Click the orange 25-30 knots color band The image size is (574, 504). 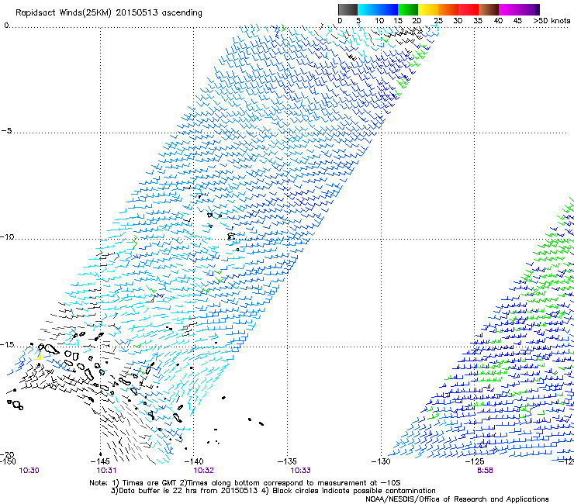point(448,9)
